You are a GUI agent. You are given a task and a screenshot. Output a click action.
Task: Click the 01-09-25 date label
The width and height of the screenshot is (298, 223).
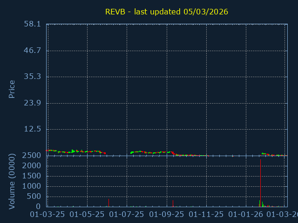coord(167,214)
